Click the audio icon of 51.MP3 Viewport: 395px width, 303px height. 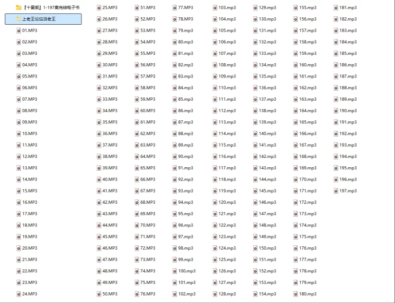coord(137,7)
